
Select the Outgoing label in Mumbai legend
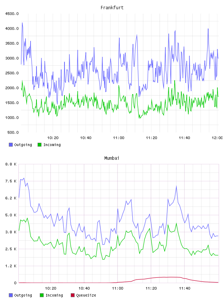(23, 295)
